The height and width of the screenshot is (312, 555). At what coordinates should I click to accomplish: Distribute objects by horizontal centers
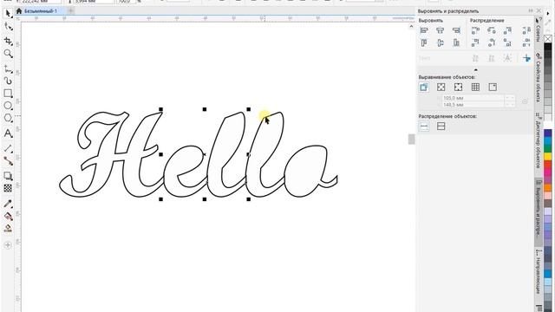pyautogui.click(x=492, y=30)
